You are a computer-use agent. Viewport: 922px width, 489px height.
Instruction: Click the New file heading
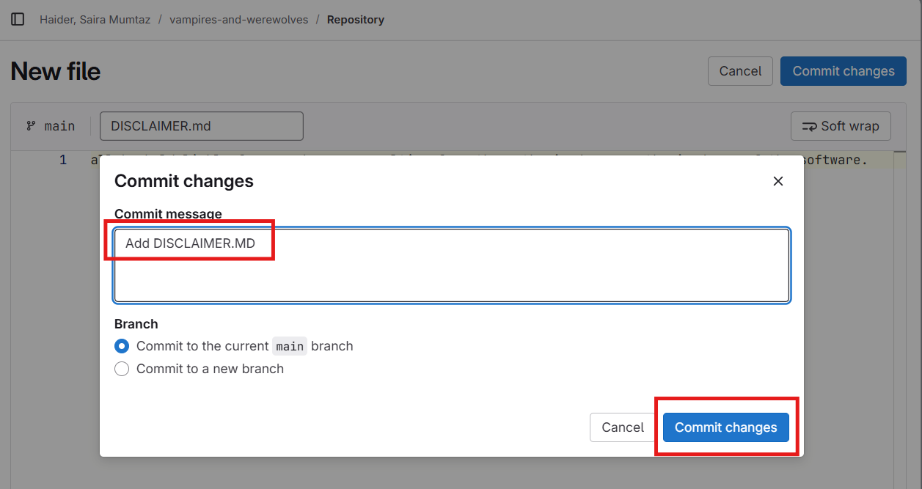pyautogui.click(x=56, y=71)
